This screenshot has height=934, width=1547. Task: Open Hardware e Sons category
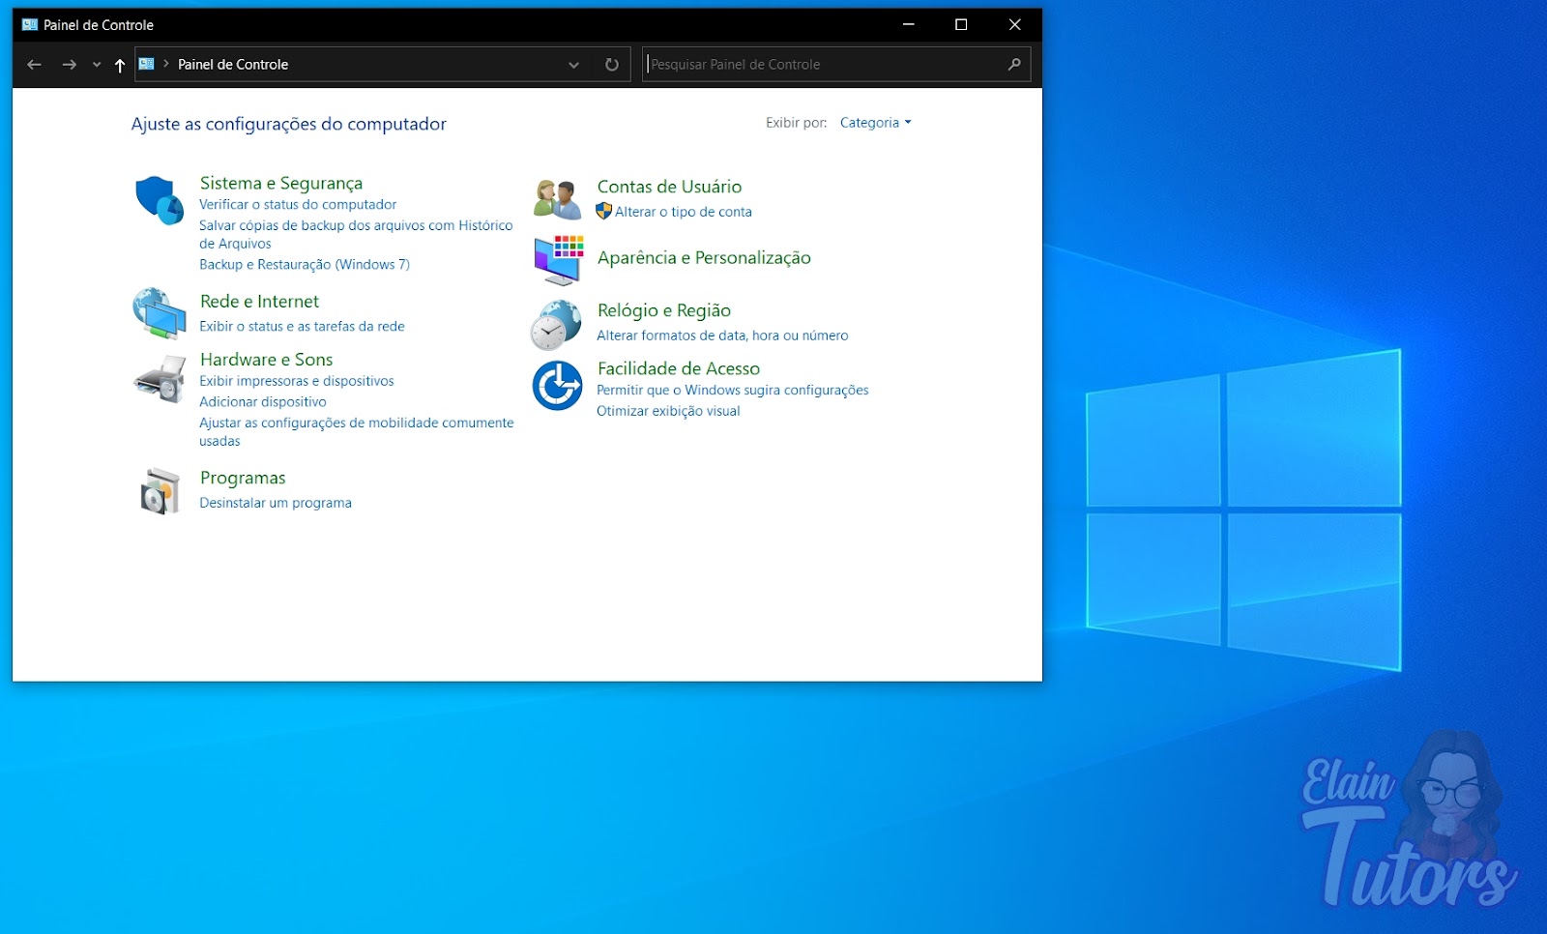click(266, 360)
